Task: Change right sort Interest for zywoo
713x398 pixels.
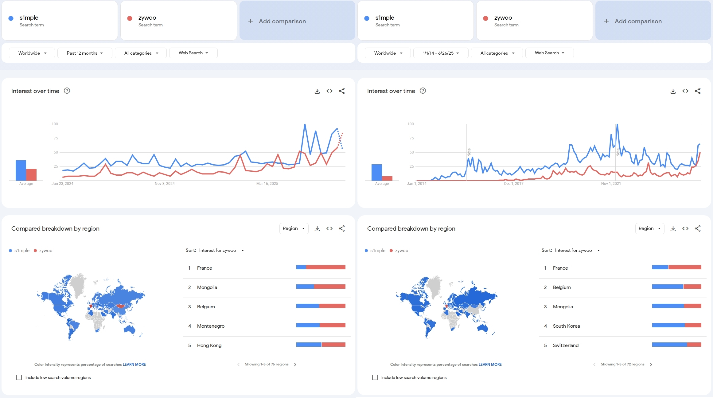Action: pos(577,250)
